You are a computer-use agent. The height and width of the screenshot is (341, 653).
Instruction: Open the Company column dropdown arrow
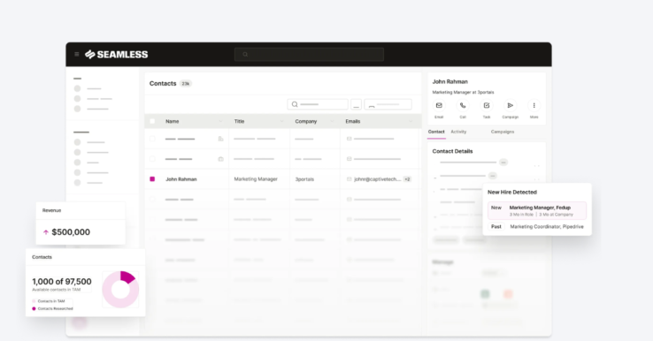click(x=332, y=121)
